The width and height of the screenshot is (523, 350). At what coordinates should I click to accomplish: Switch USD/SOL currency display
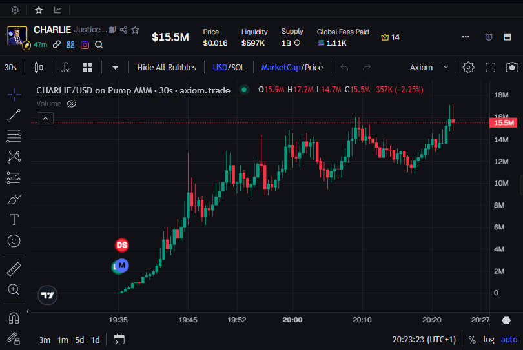pyautogui.click(x=229, y=67)
